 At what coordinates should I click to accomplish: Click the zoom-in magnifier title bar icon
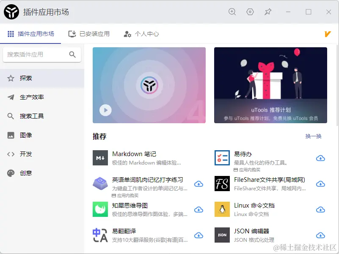[x=232, y=12]
